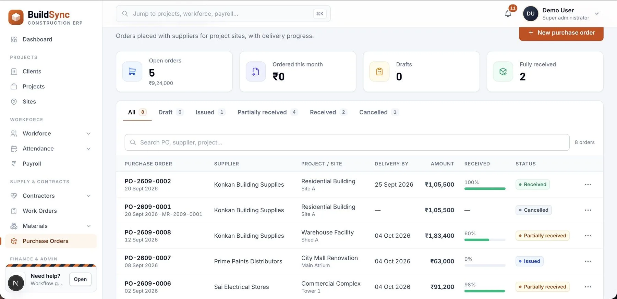Click the Drafts clipboard icon
The width and height of the screenshot is (617, 299).
(379, 72)
